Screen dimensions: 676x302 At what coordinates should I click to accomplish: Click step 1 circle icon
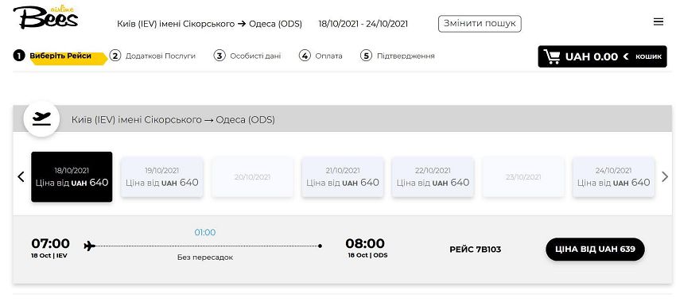[x=19, y=56]
